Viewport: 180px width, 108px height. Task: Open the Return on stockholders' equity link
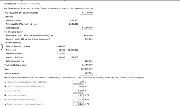(x=21, y=100)
